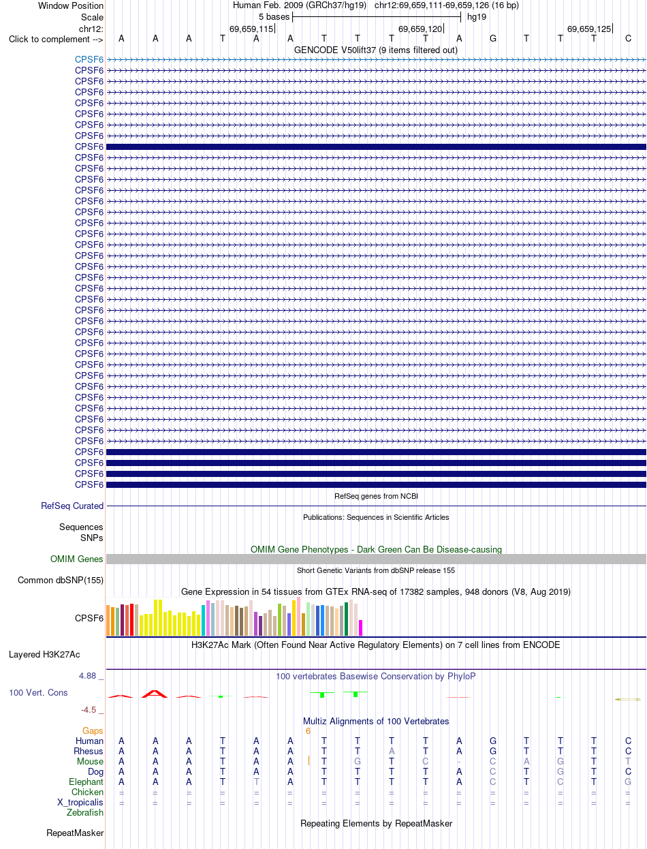Open GTEx Gene Expression track title
Viewport: 647px width, 849px height.
coord(376,591)
